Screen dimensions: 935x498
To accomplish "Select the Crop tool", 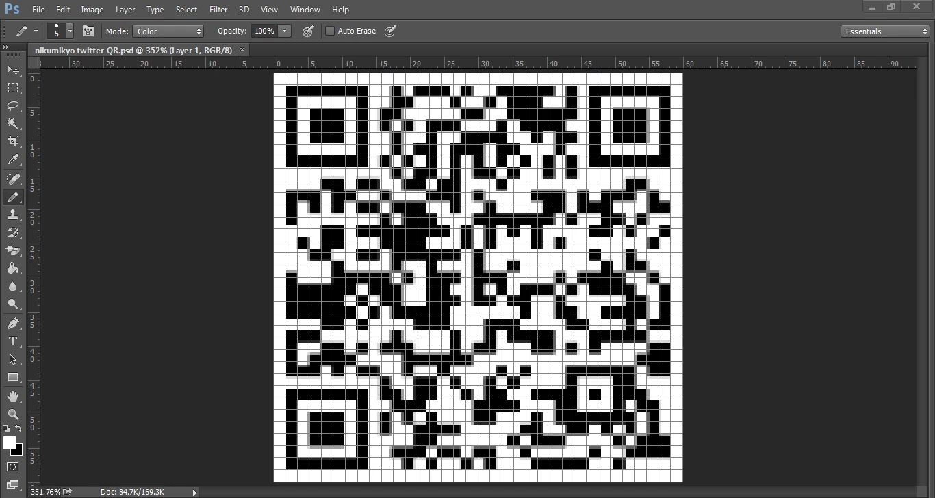I will pyautogui.click(x=13, y=142).
